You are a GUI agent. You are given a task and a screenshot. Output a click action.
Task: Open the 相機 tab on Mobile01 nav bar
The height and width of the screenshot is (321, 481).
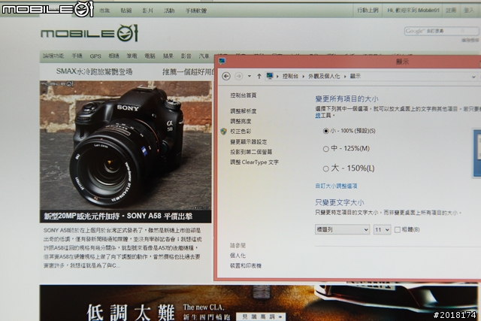(x=113, y=56)
